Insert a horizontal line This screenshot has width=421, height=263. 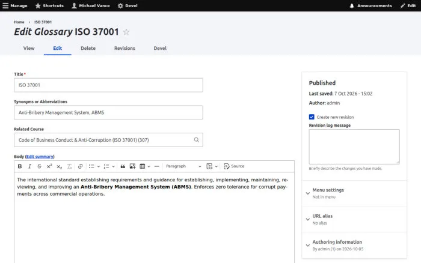[x=156, y=166]
